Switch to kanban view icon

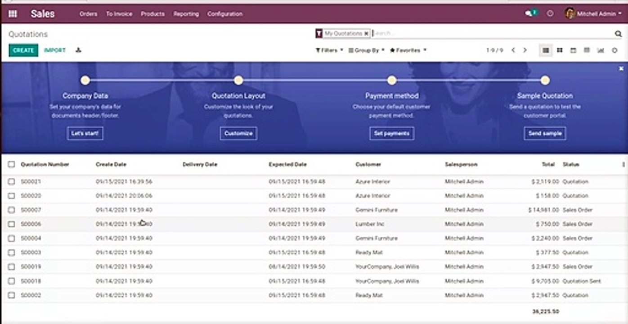(560, 50)
